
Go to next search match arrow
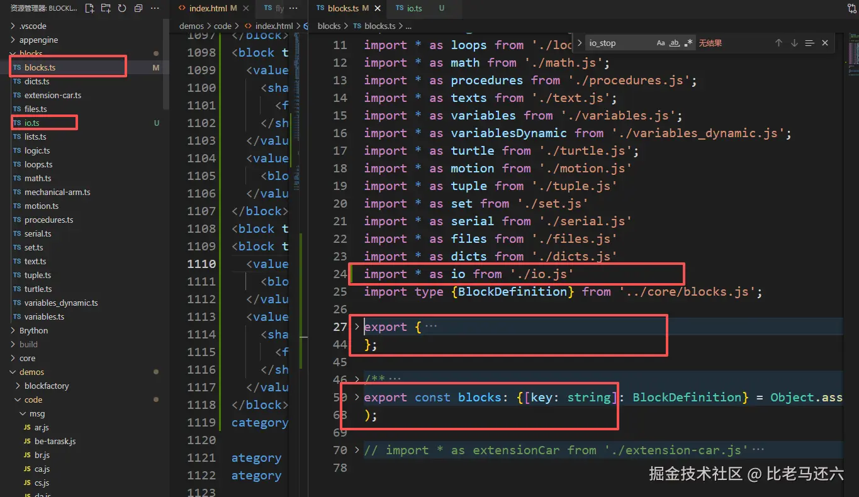794,43
